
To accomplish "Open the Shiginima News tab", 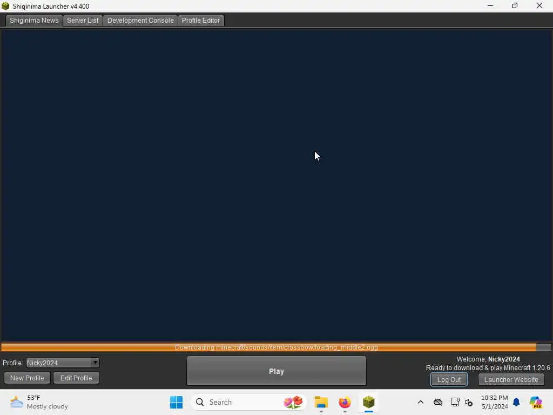I will 34,21.
